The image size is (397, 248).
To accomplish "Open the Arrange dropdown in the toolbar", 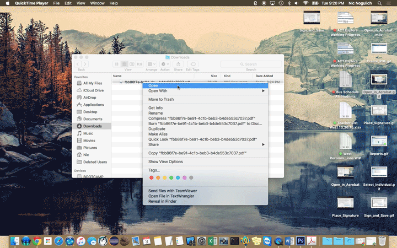I will (151, 64).
